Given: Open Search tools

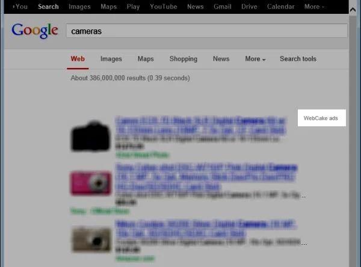Looking at the screenshot, I should [x=298, y=59].
